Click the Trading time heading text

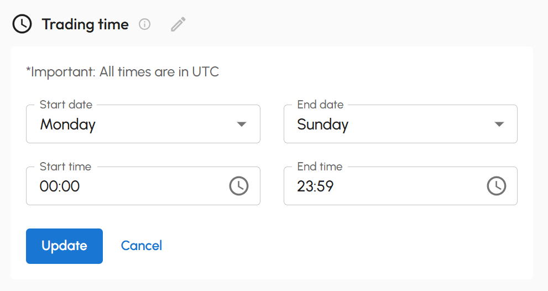85,24
